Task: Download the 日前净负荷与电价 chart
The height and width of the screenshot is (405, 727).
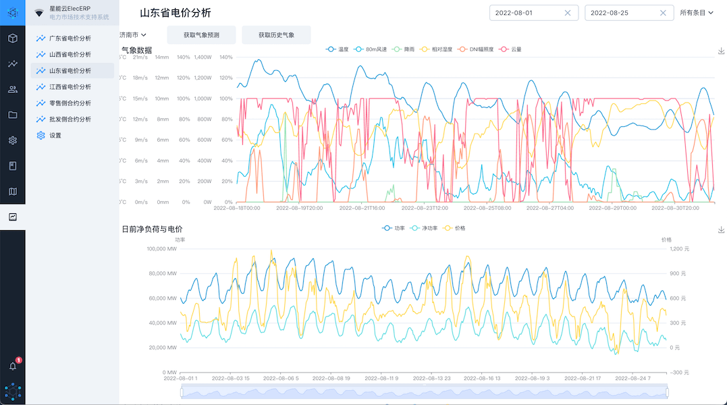Action: point(721,230)
